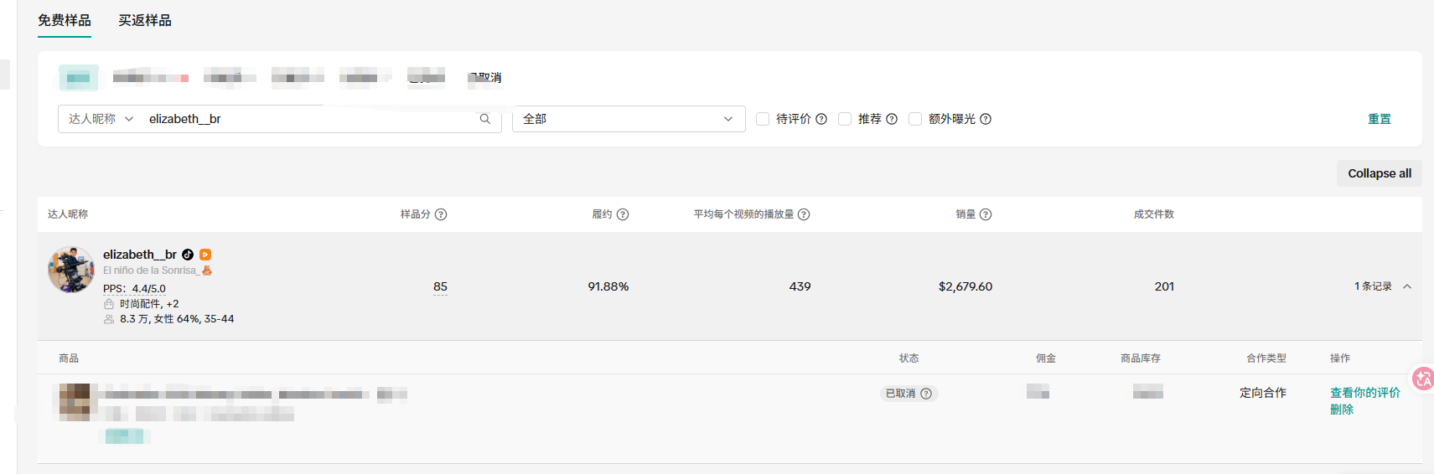Show 履约 column info tooltip
The height and width of the screenshot is (474, 1434).
pyautogui.click(x=623, y=214)
